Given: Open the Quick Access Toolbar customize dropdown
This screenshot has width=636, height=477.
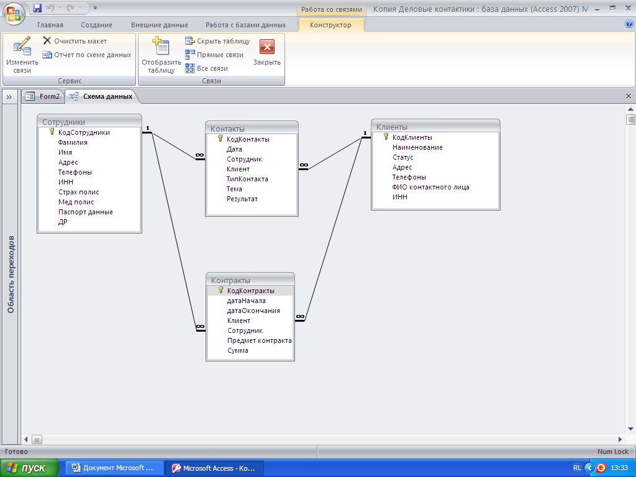Looking at the screenshot, I should (x=95, y=8).
